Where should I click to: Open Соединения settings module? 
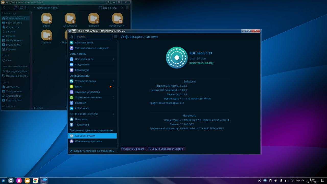pos(92,65)
